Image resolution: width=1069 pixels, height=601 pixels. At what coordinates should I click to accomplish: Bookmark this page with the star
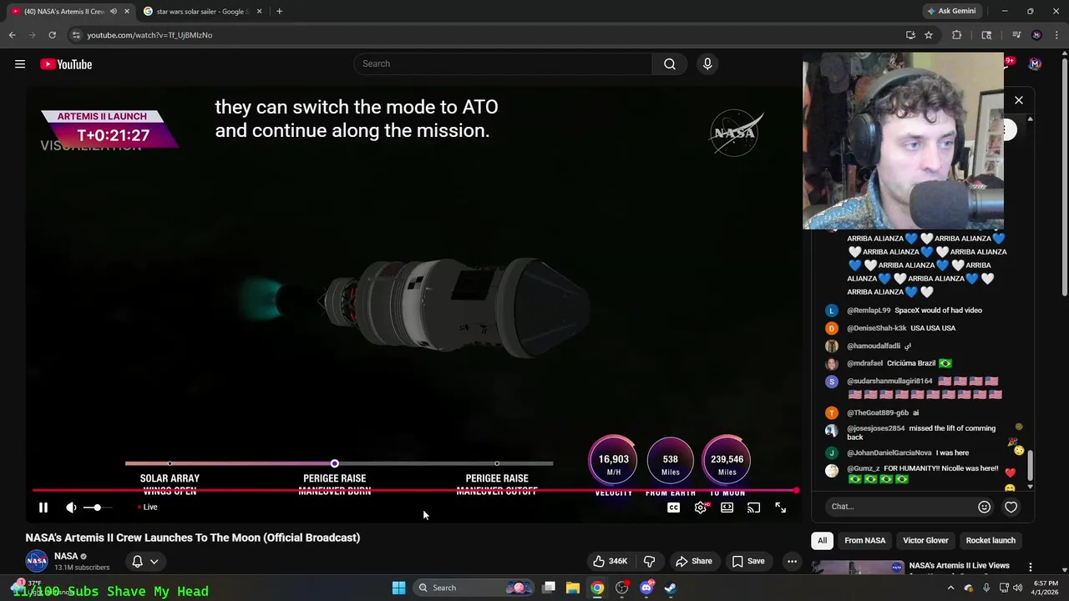pyautogui.click(x=928, y=35)
